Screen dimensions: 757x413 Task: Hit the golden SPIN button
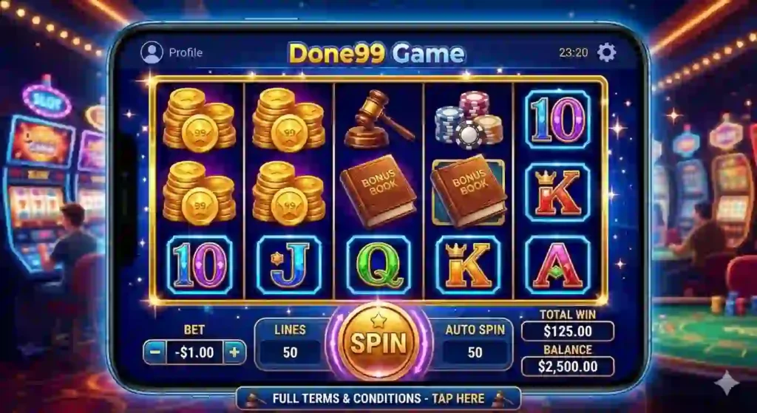pyautogui.click(x=379, y=341)
